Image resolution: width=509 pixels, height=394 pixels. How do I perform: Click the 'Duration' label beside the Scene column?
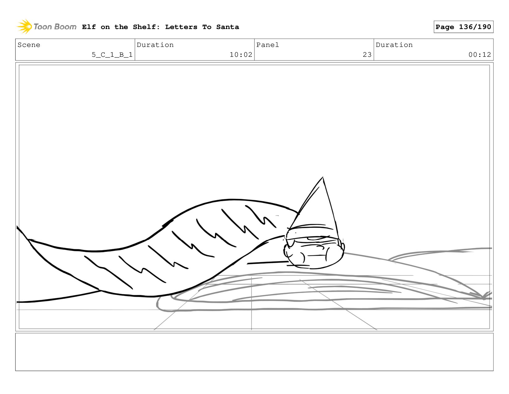pyautogui.click(x=155, y=45)
